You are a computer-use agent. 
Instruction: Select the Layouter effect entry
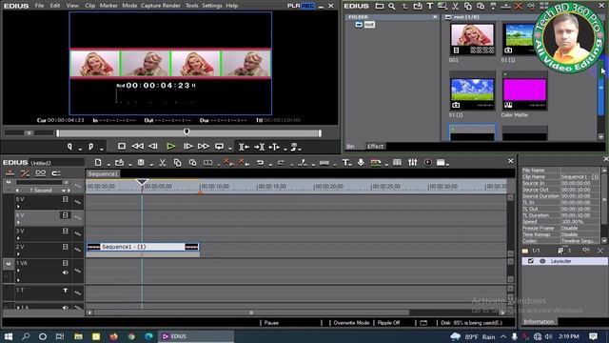[x=564, y=261]
